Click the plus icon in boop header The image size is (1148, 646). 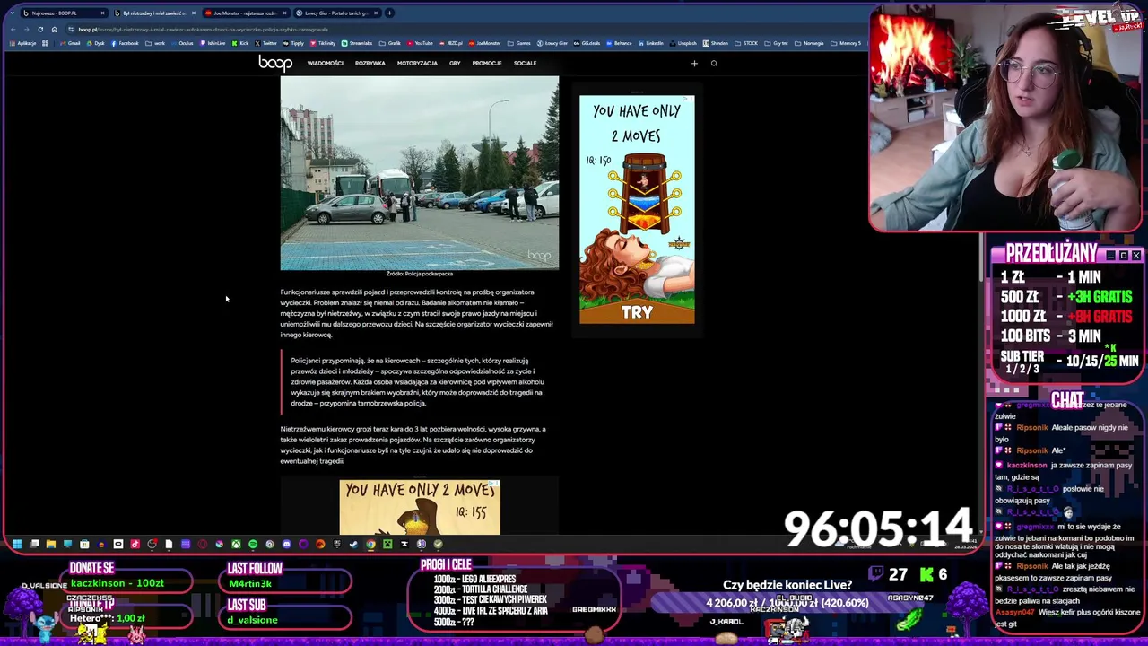694,64
